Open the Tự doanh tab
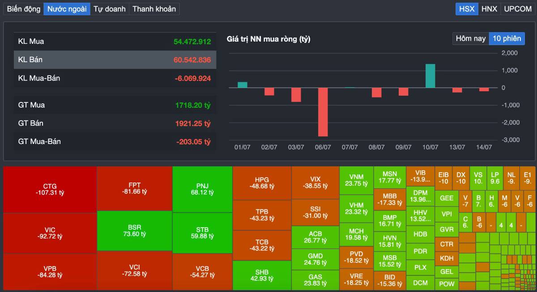537x292 pixels. pos(109,9)
